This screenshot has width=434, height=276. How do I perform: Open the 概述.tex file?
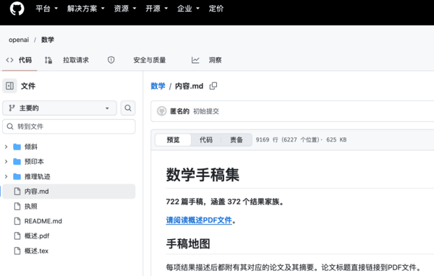(36, 251)
